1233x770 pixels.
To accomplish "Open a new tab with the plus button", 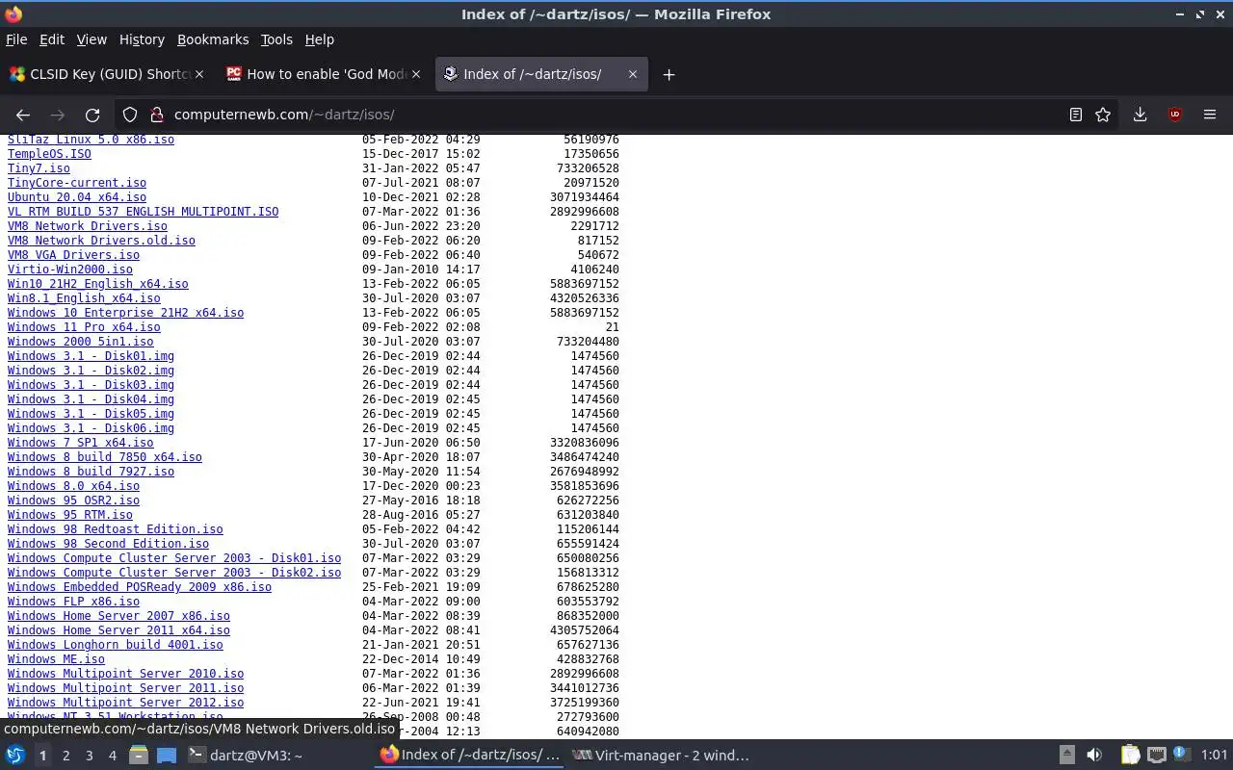I will point(669,74).
